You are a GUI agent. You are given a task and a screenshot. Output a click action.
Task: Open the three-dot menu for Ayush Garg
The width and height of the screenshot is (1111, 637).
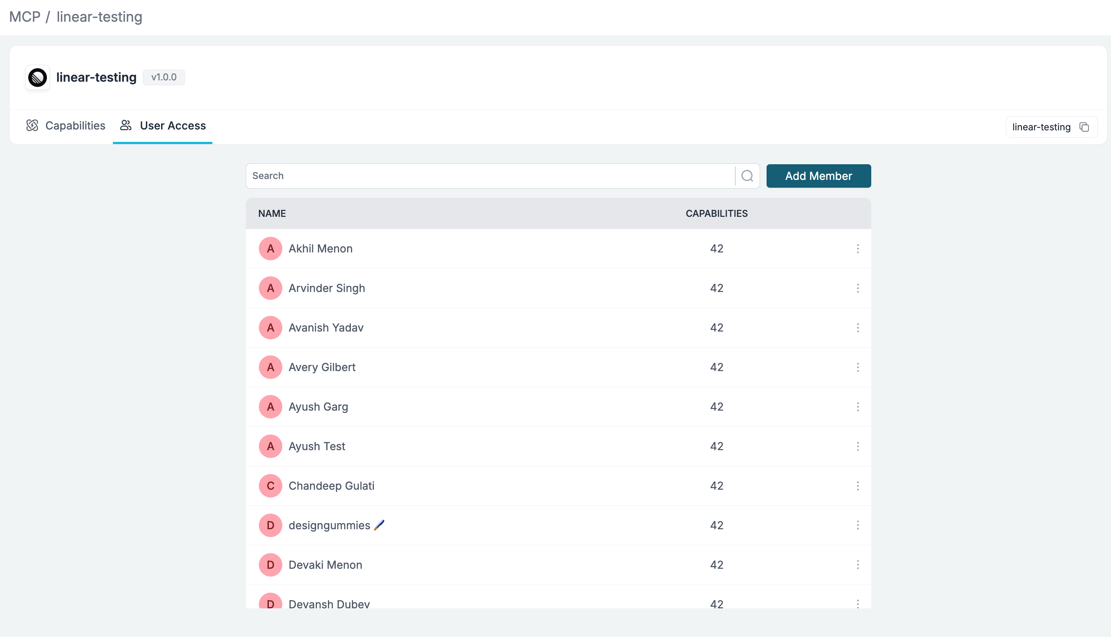pyautogui.click(x=857, y=407)
